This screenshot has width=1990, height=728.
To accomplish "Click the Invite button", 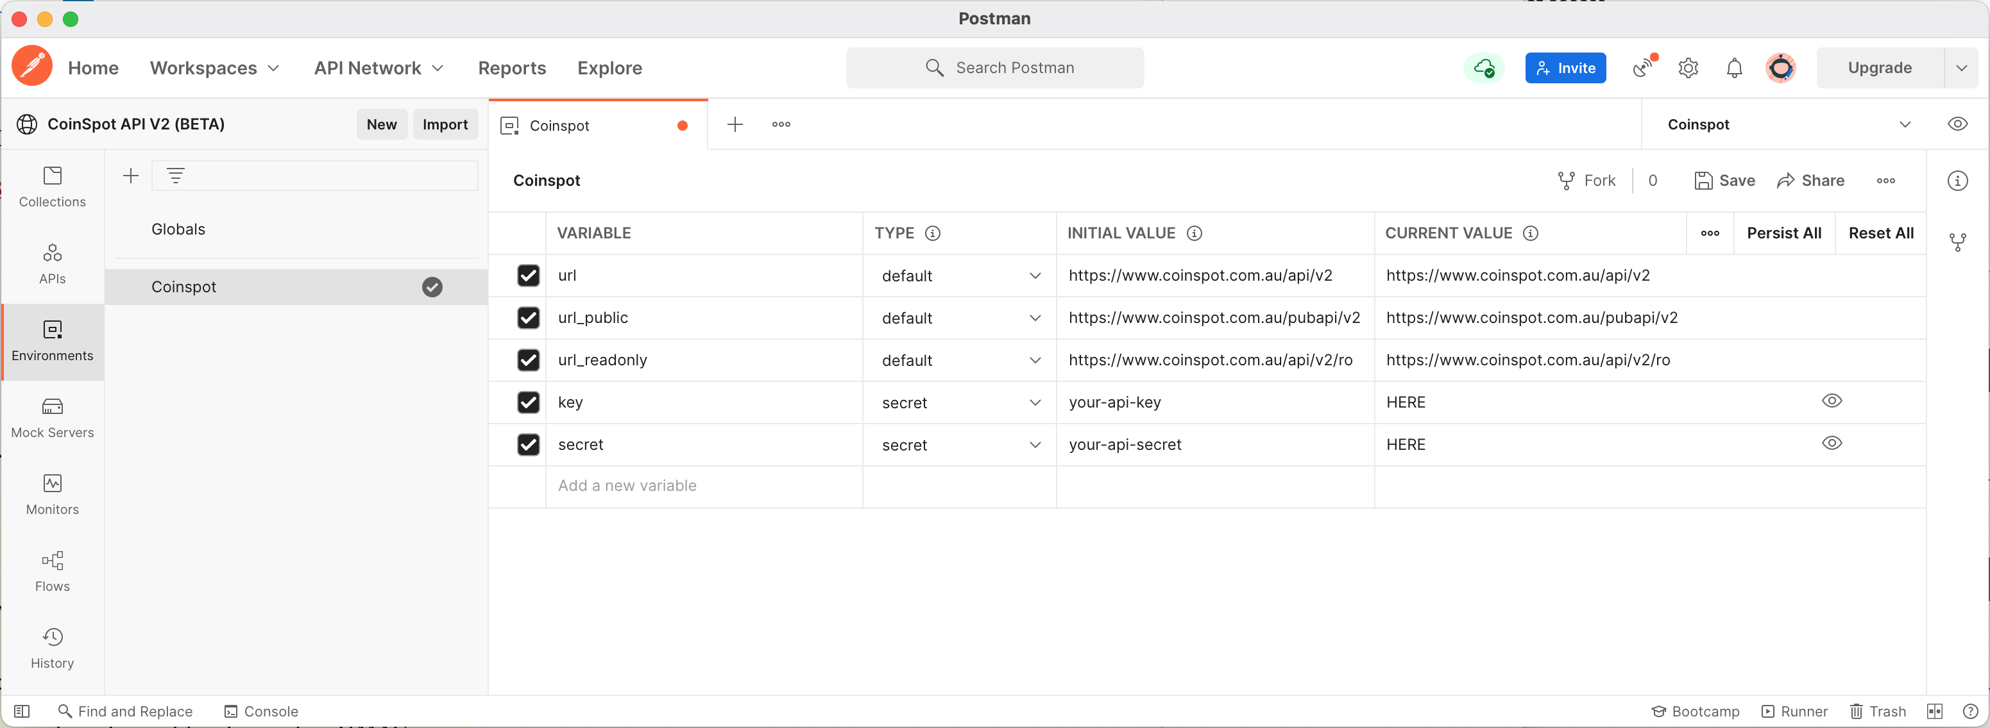I will [x=1565, y=68].
